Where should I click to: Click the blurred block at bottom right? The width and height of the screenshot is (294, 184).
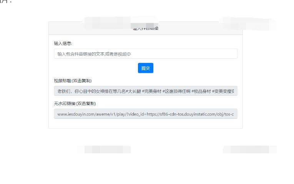[250, 149]
